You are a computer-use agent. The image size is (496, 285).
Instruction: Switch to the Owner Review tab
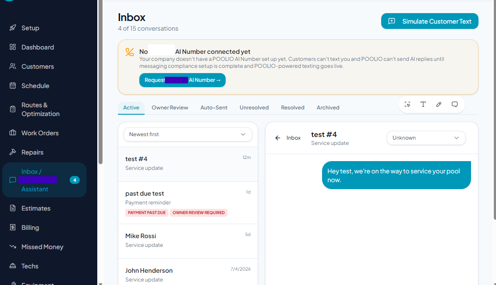point(170,108)
